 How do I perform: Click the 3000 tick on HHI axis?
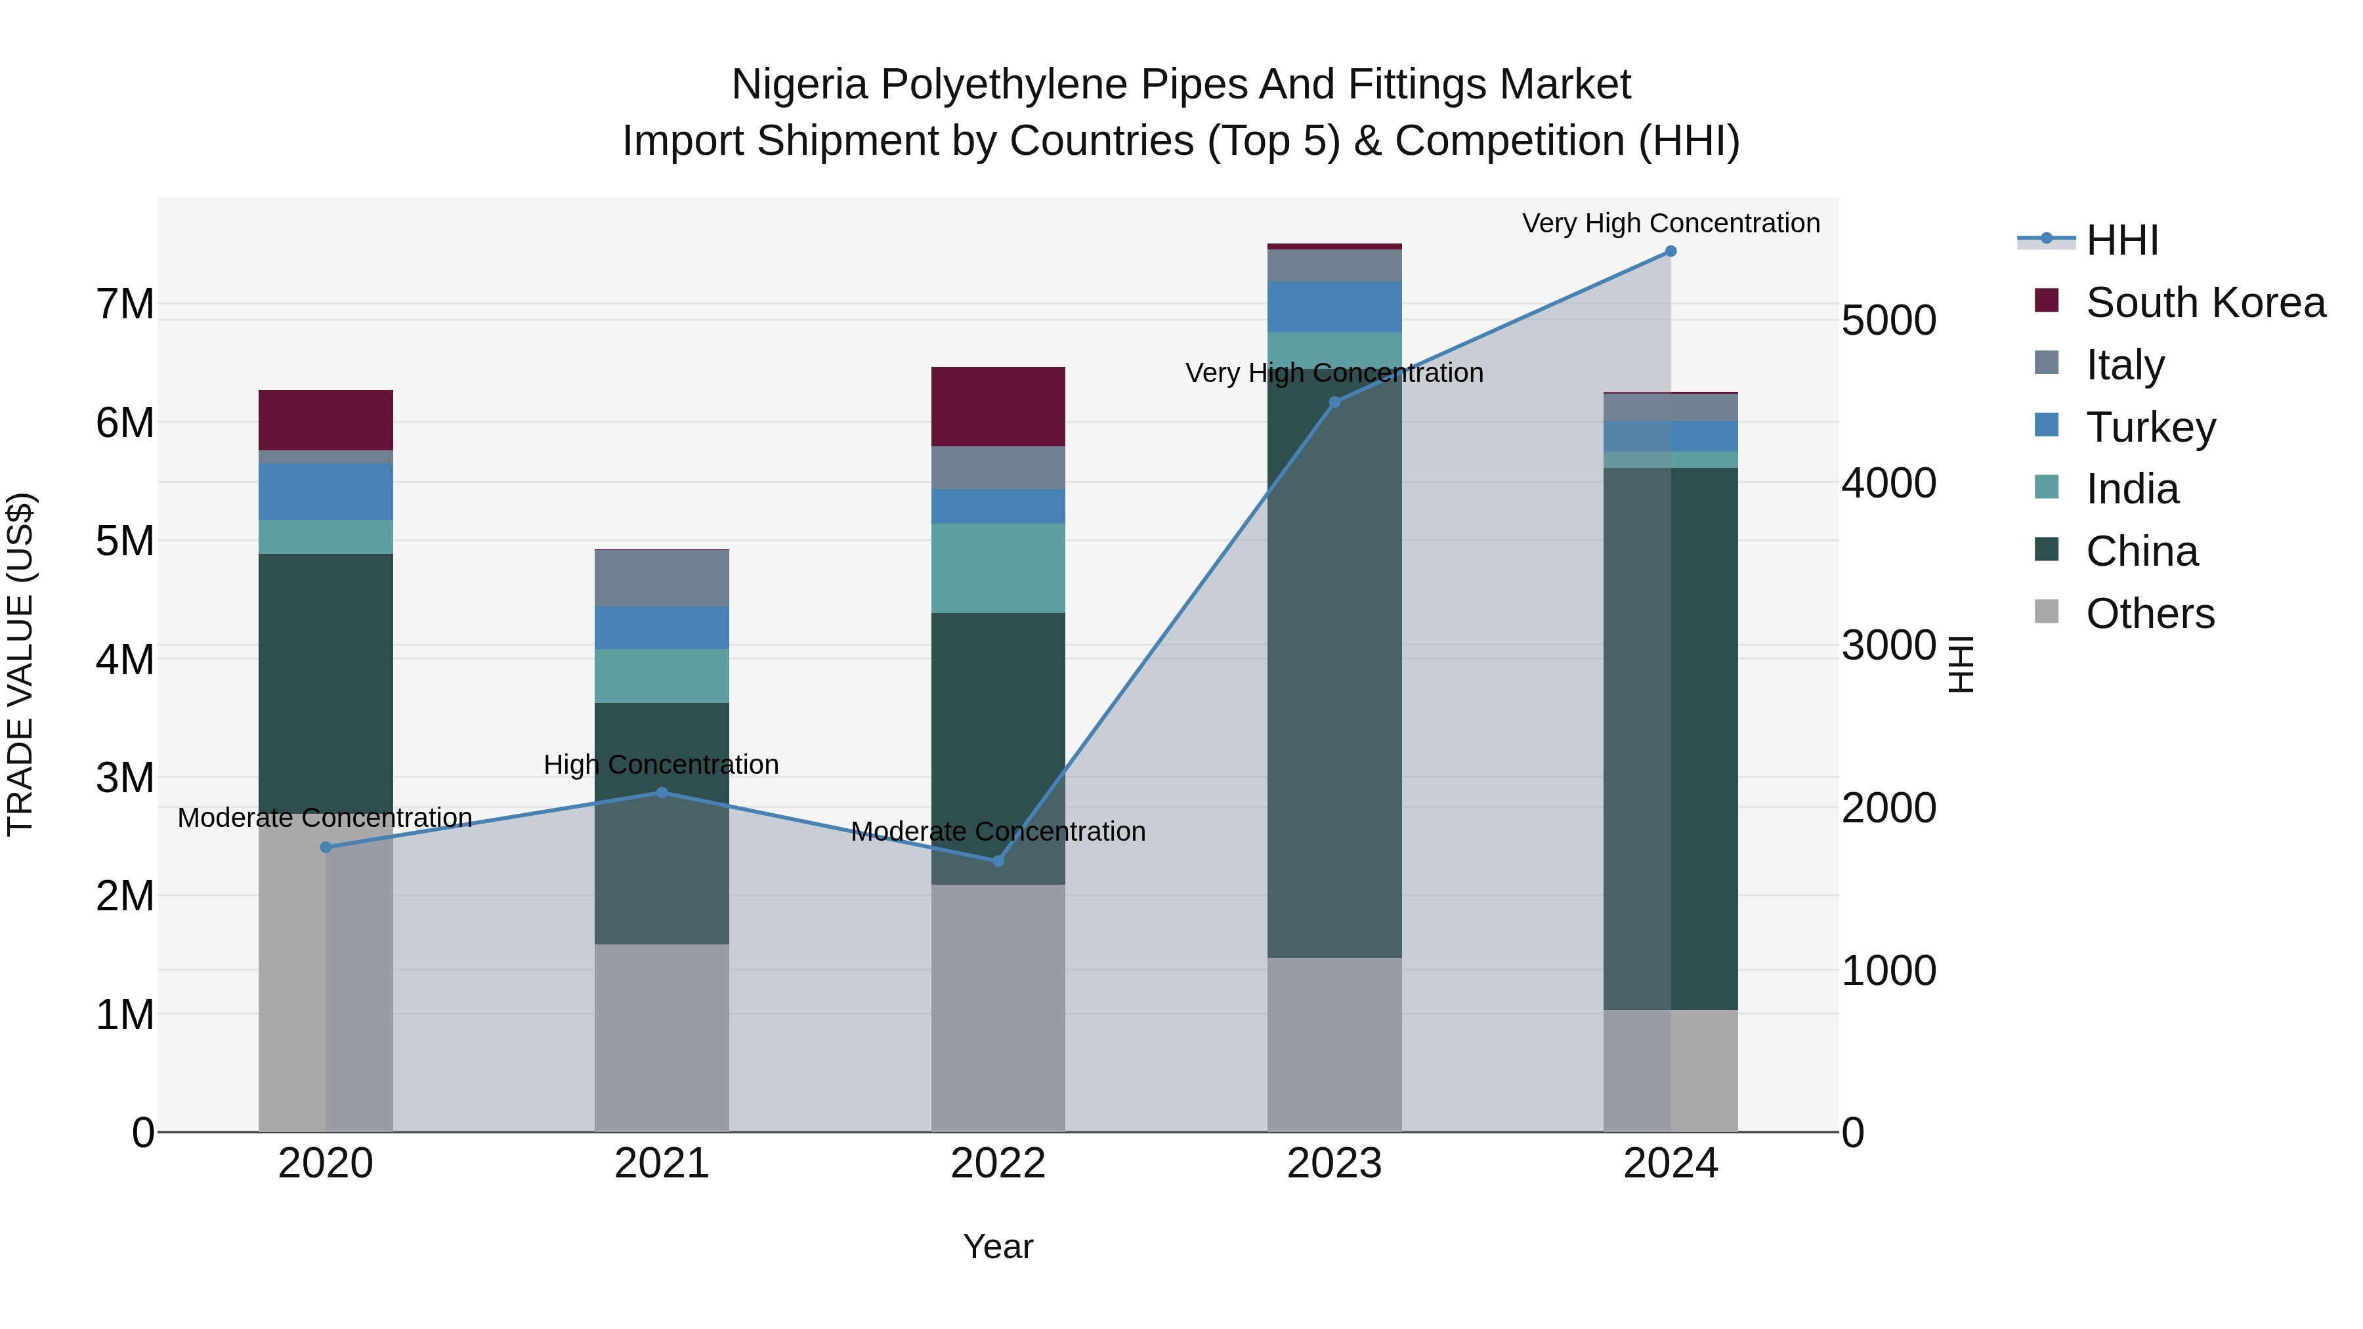[1890, 646]
